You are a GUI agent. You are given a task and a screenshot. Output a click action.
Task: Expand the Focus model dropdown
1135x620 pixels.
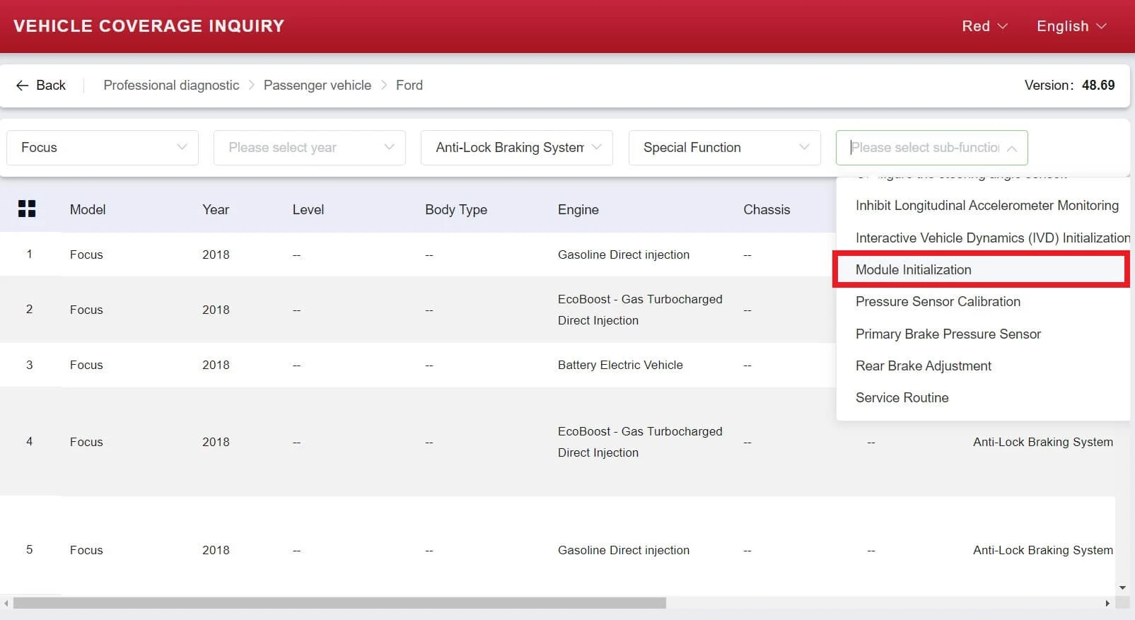tap(103, 148)
